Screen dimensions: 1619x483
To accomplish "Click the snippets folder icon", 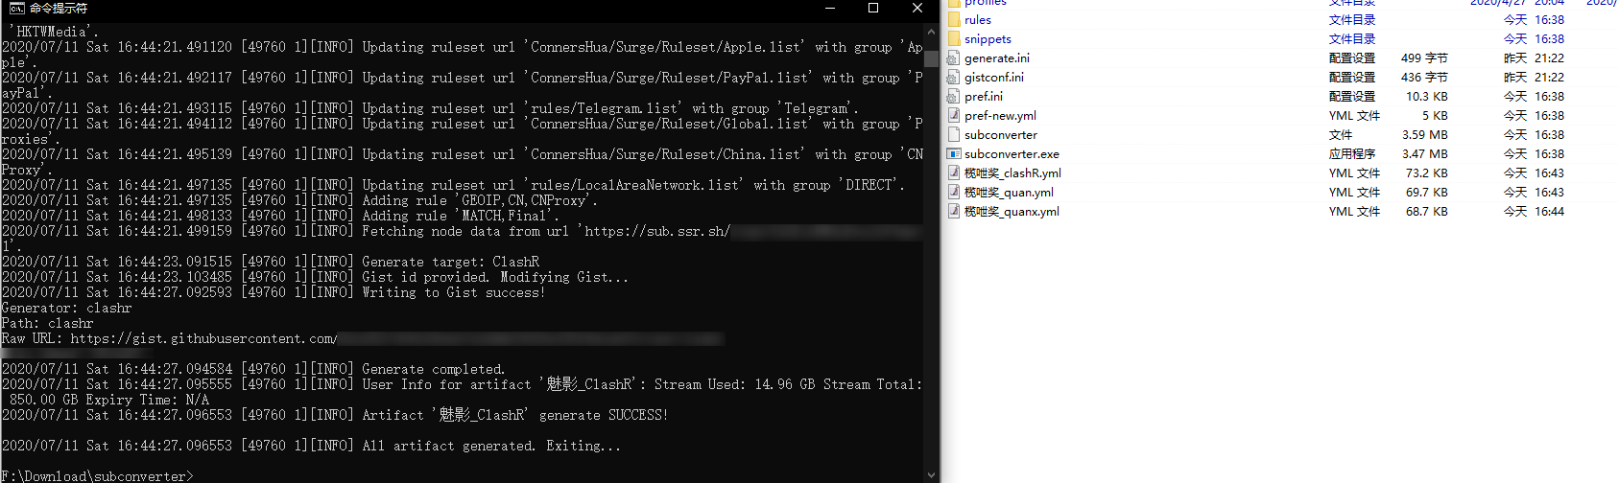I will (x=954, y=38).
